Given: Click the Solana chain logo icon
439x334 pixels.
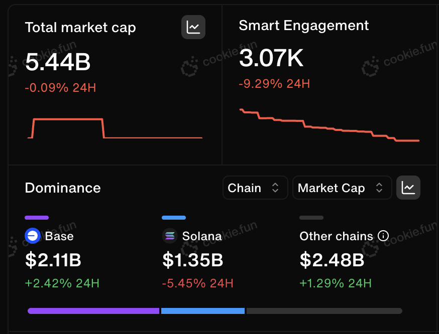Looking at the screenshot, I should pyautogui.click(x=170, y=236).
